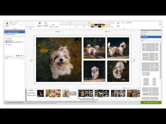Open the layout category dropdown under Plantillas
166x124 pixels.
tap(151, 41)
